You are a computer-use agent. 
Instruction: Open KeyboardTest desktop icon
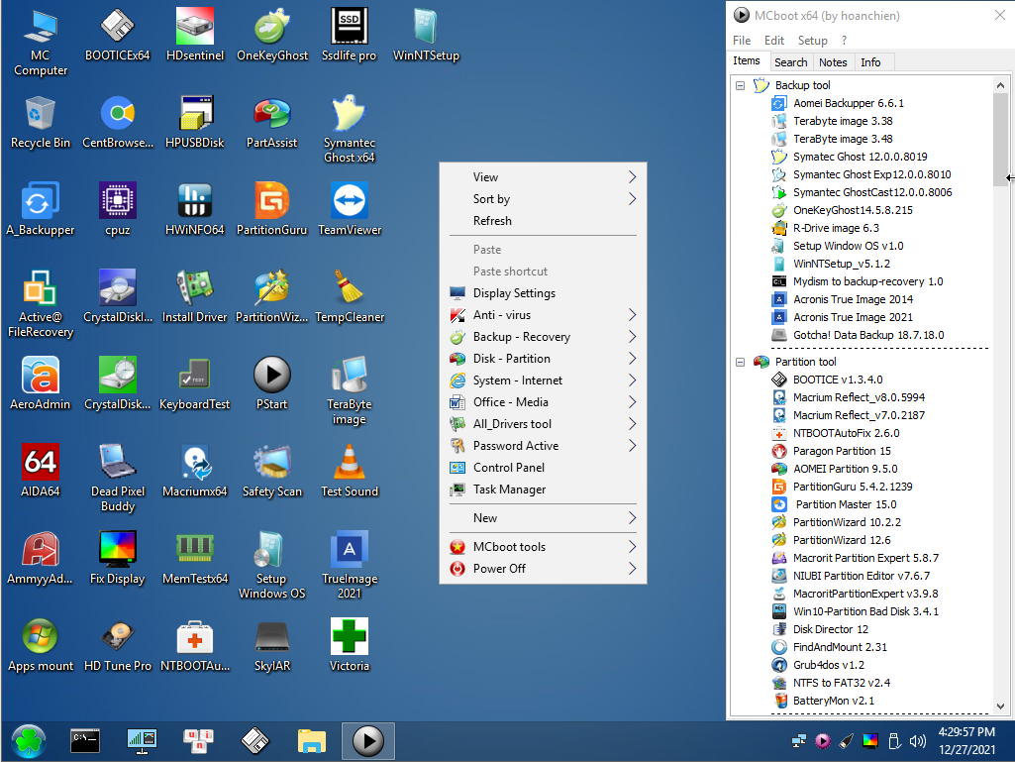[195, 383]
